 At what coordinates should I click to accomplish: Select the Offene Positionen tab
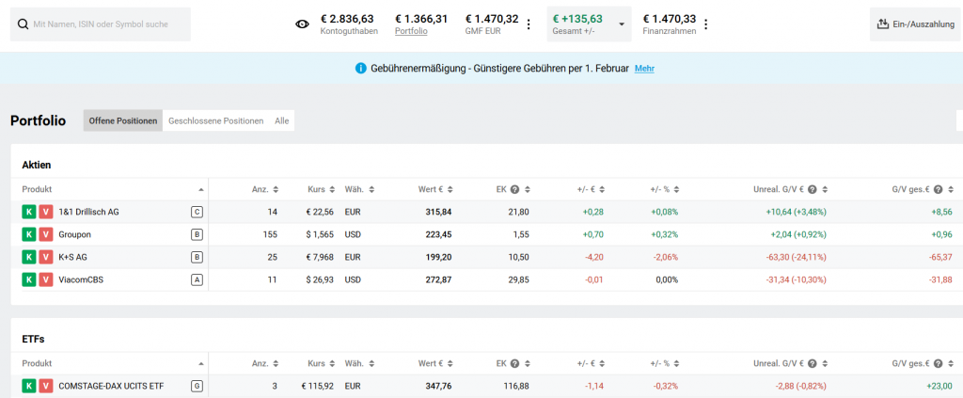coord(122,121)
